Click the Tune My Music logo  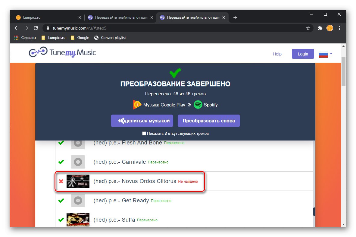click(62, 52)
